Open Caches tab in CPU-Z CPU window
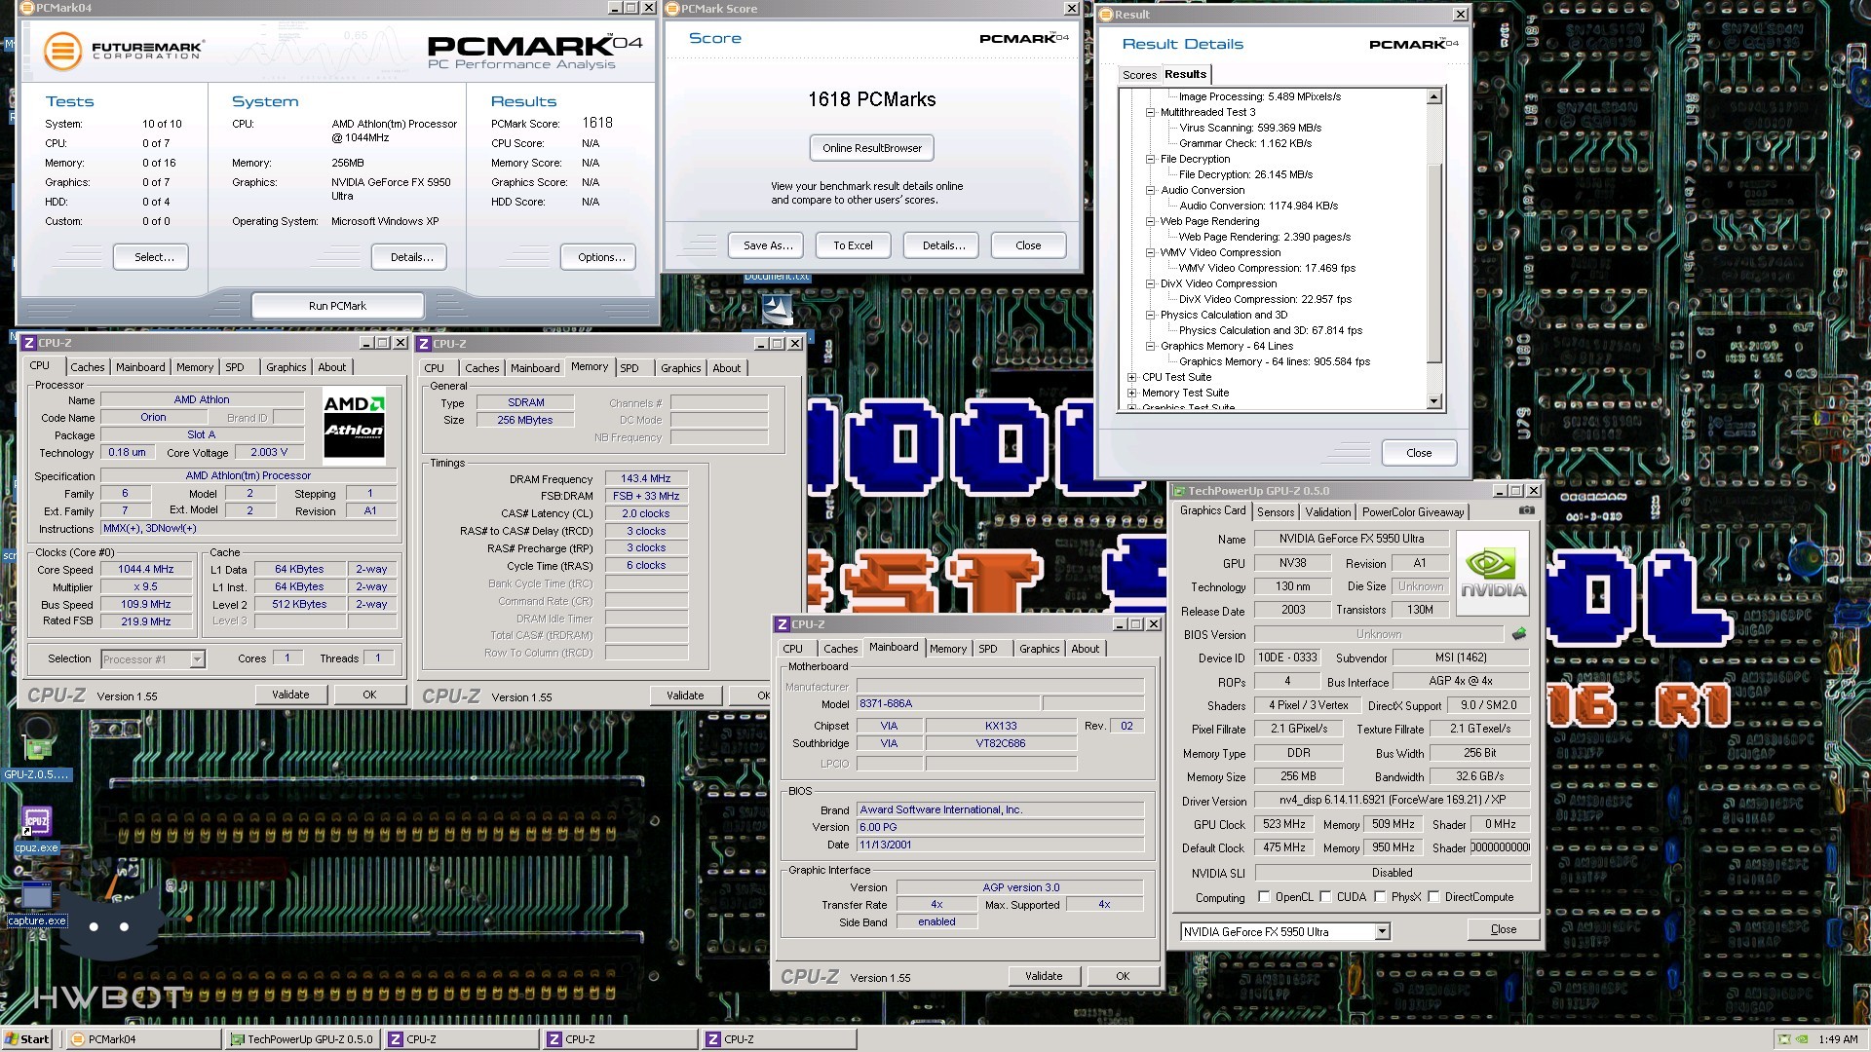Image resolution: width=1871 pixels, height=1052 pixels. point(87,367)
